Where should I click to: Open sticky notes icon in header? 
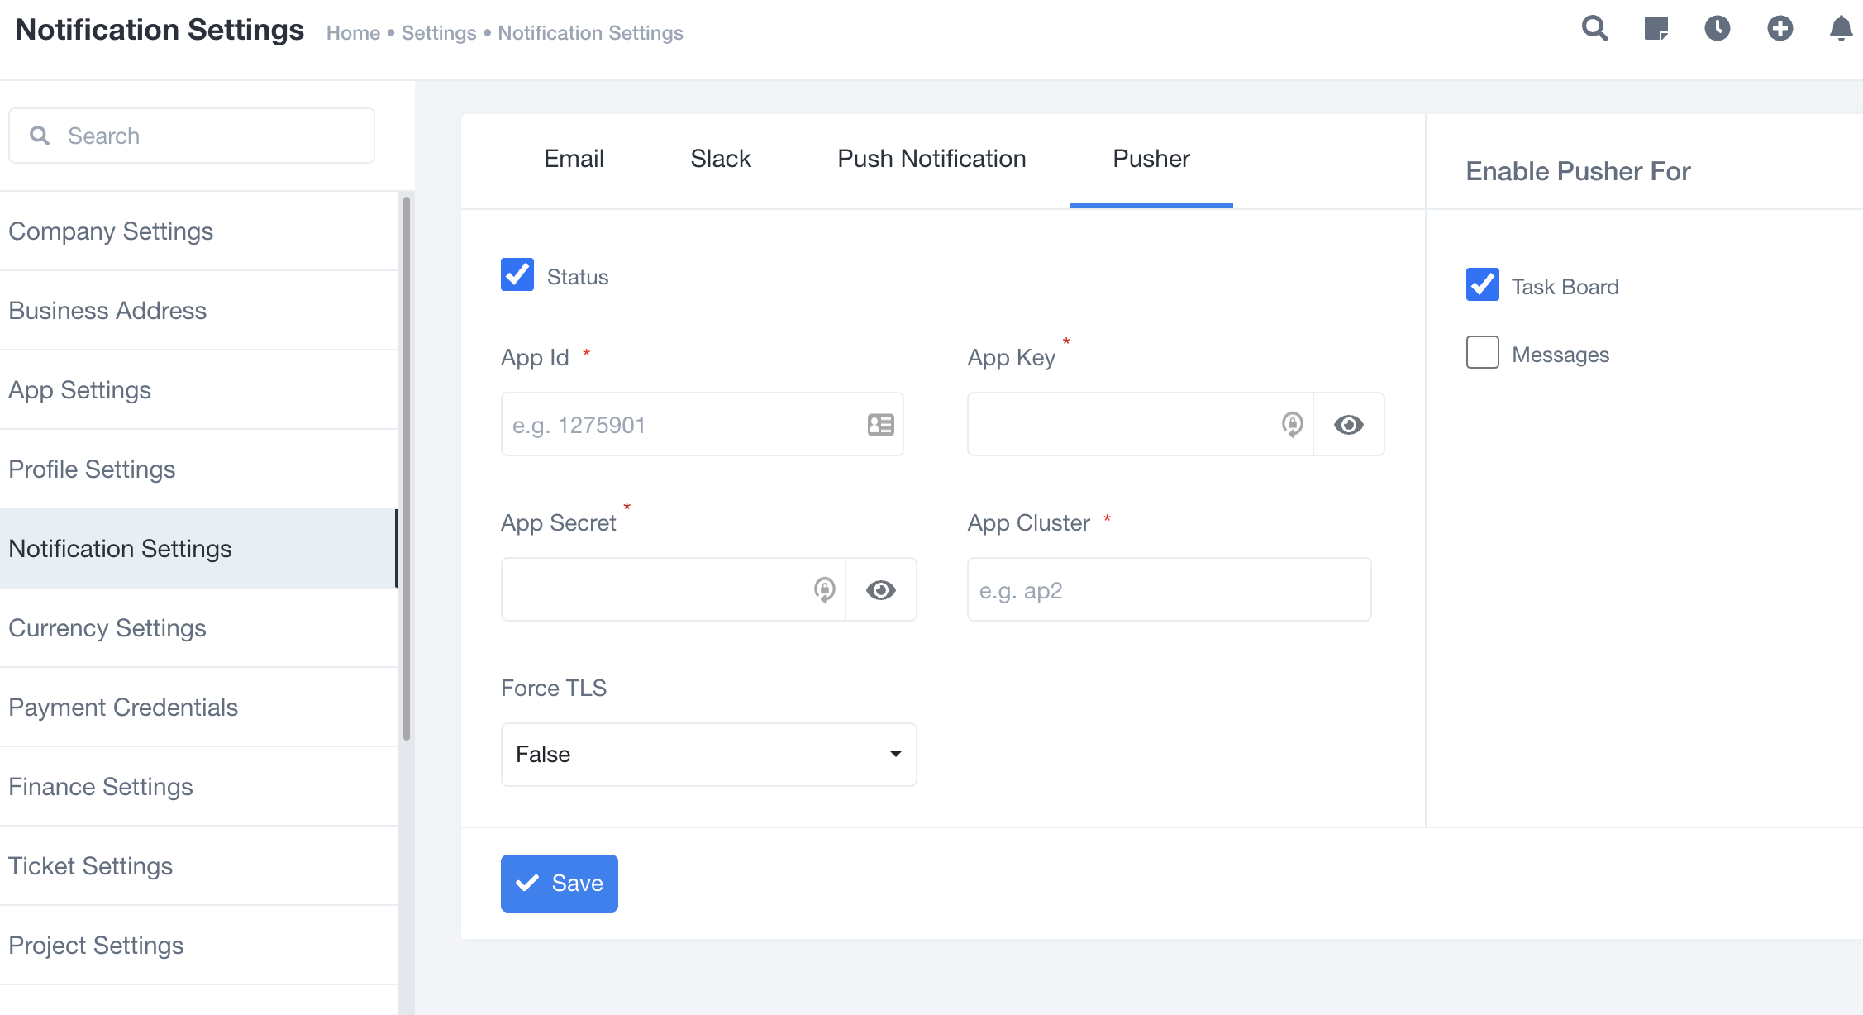(1656, 29)
